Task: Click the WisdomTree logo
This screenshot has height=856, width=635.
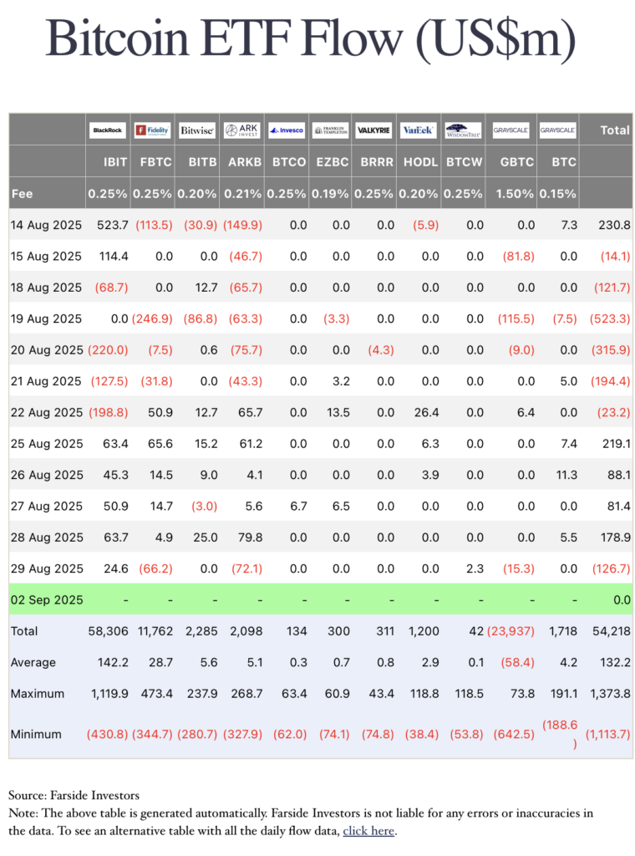Action: click(463, 130)
